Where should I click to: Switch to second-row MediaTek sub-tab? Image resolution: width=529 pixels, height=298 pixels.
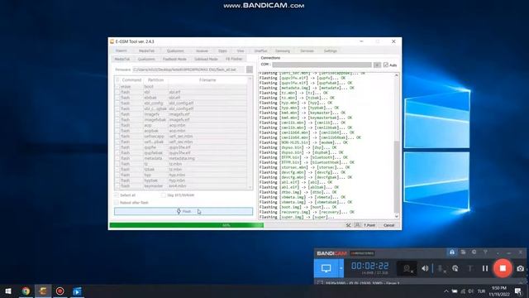click(122, 59)
